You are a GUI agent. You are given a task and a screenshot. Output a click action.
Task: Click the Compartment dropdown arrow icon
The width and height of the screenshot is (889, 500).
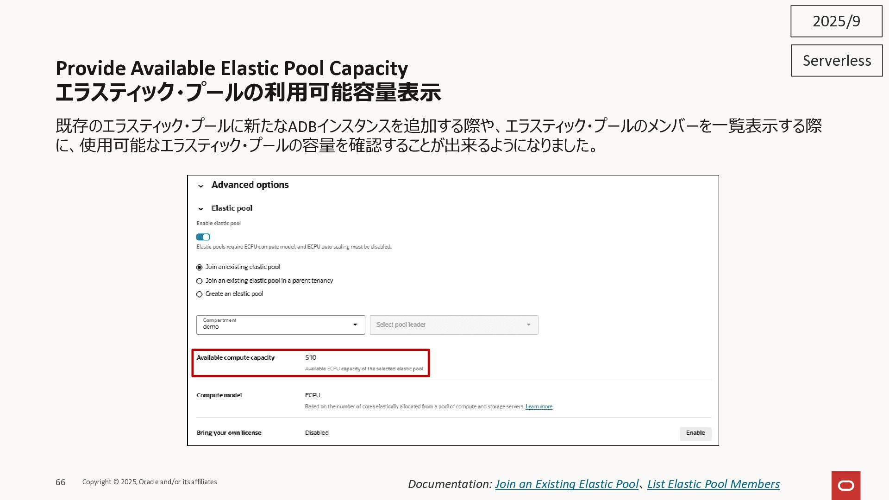tap(355, 325)
